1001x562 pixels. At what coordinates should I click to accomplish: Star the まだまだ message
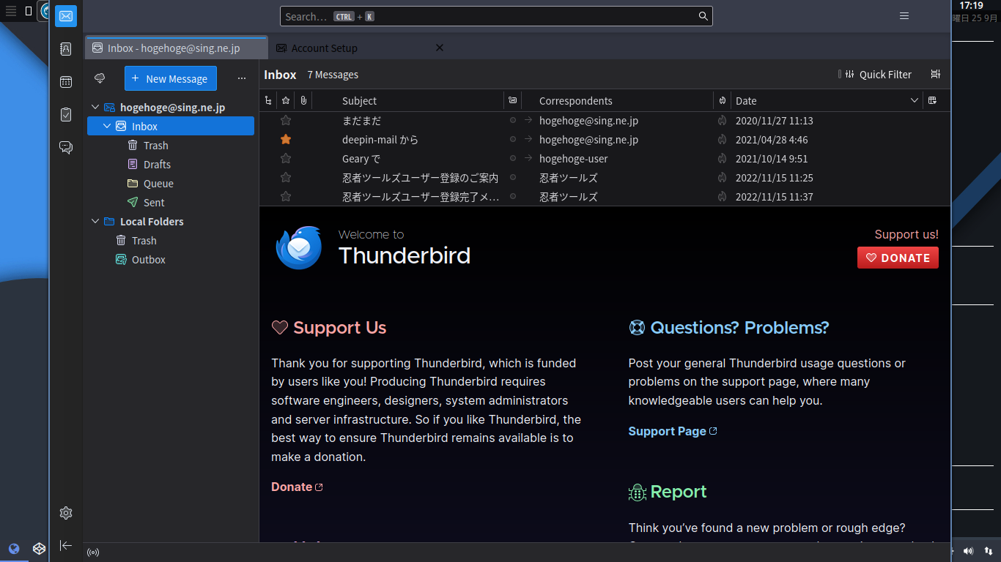286,121
